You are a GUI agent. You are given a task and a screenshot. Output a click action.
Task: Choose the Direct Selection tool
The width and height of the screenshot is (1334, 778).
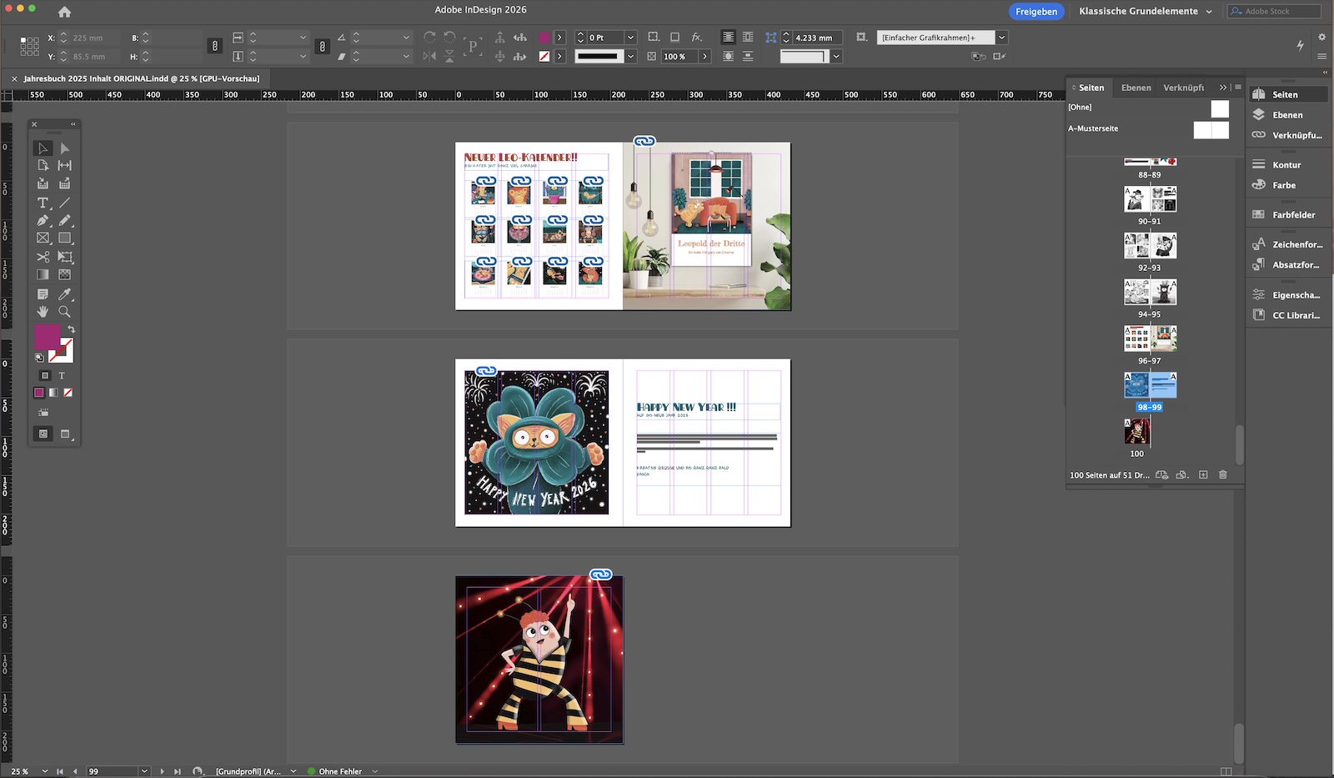pyautogui.click(x=64, y=148)
